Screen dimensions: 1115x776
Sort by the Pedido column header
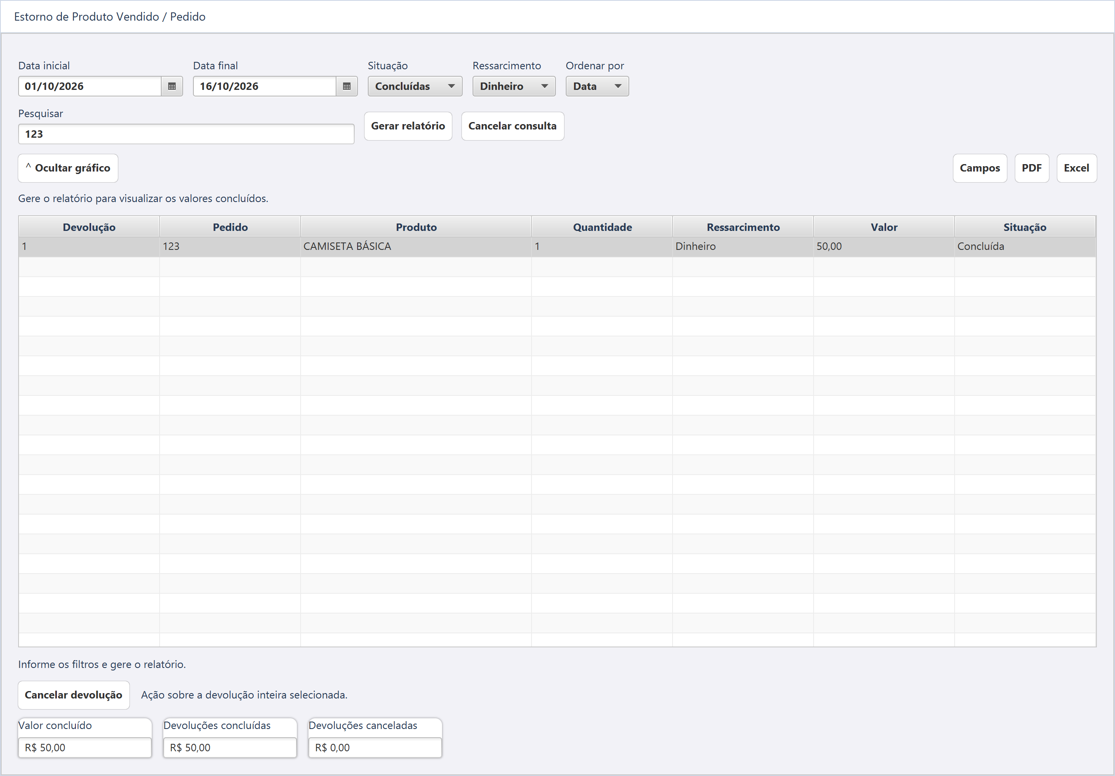230,227
